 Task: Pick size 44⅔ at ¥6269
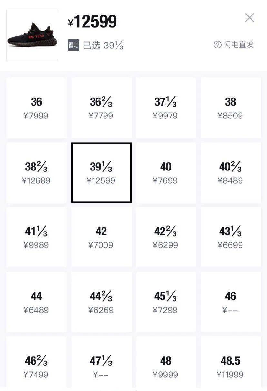[101, 302]
